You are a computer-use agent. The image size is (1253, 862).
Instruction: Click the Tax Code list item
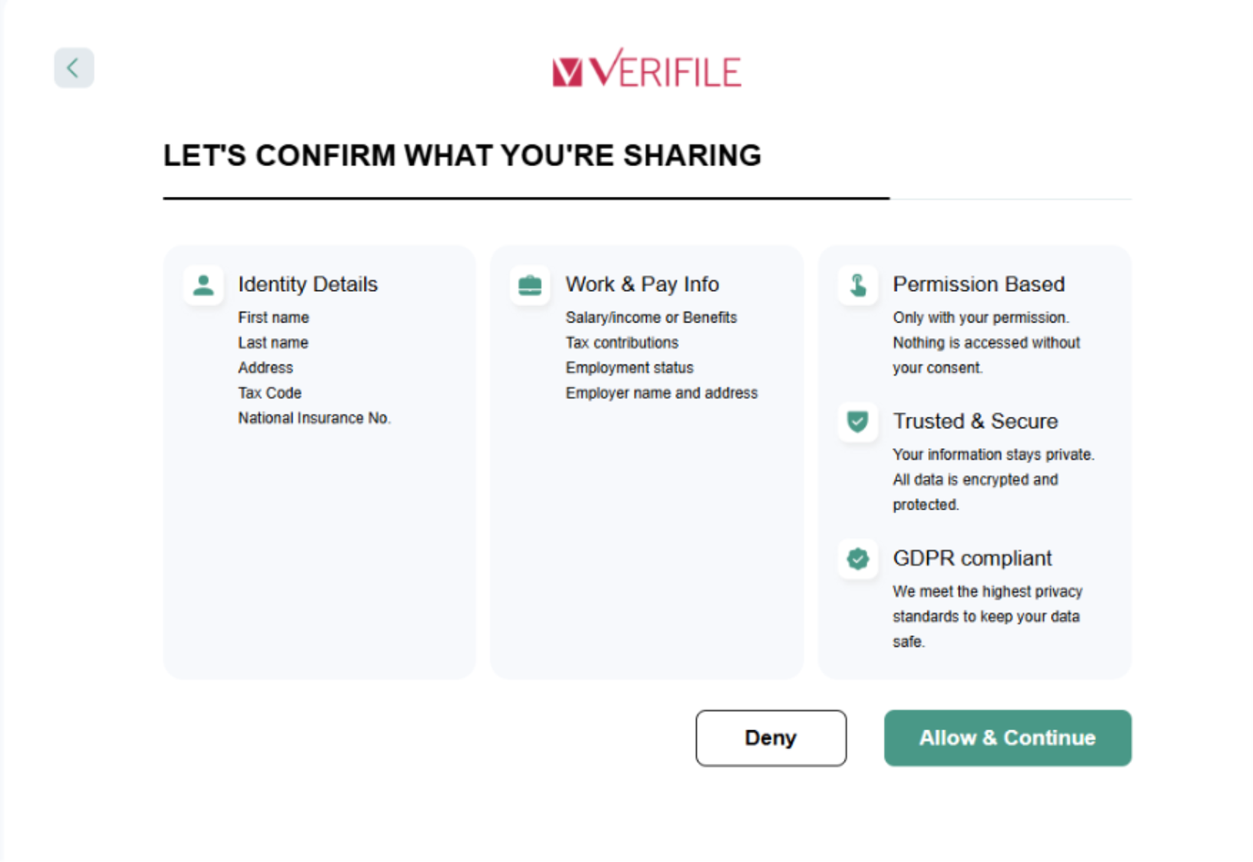click(x=269, y=393)
